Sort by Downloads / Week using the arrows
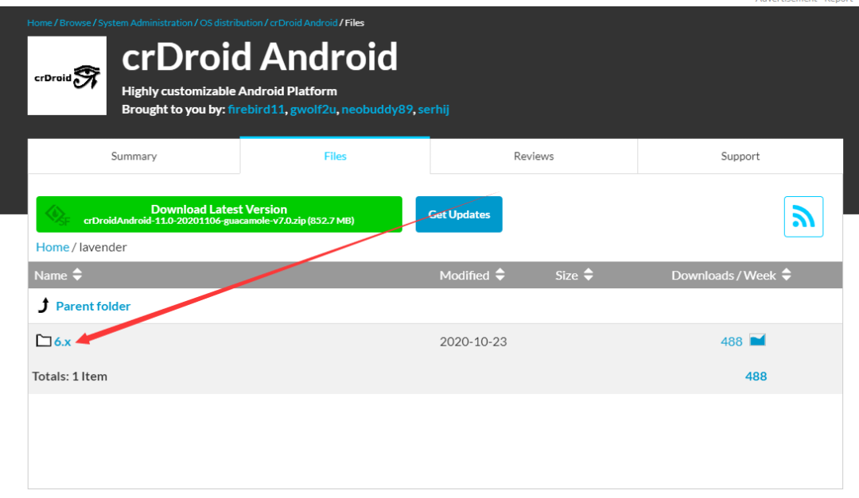Screen dimensions: 859x498 pos(787,275)
